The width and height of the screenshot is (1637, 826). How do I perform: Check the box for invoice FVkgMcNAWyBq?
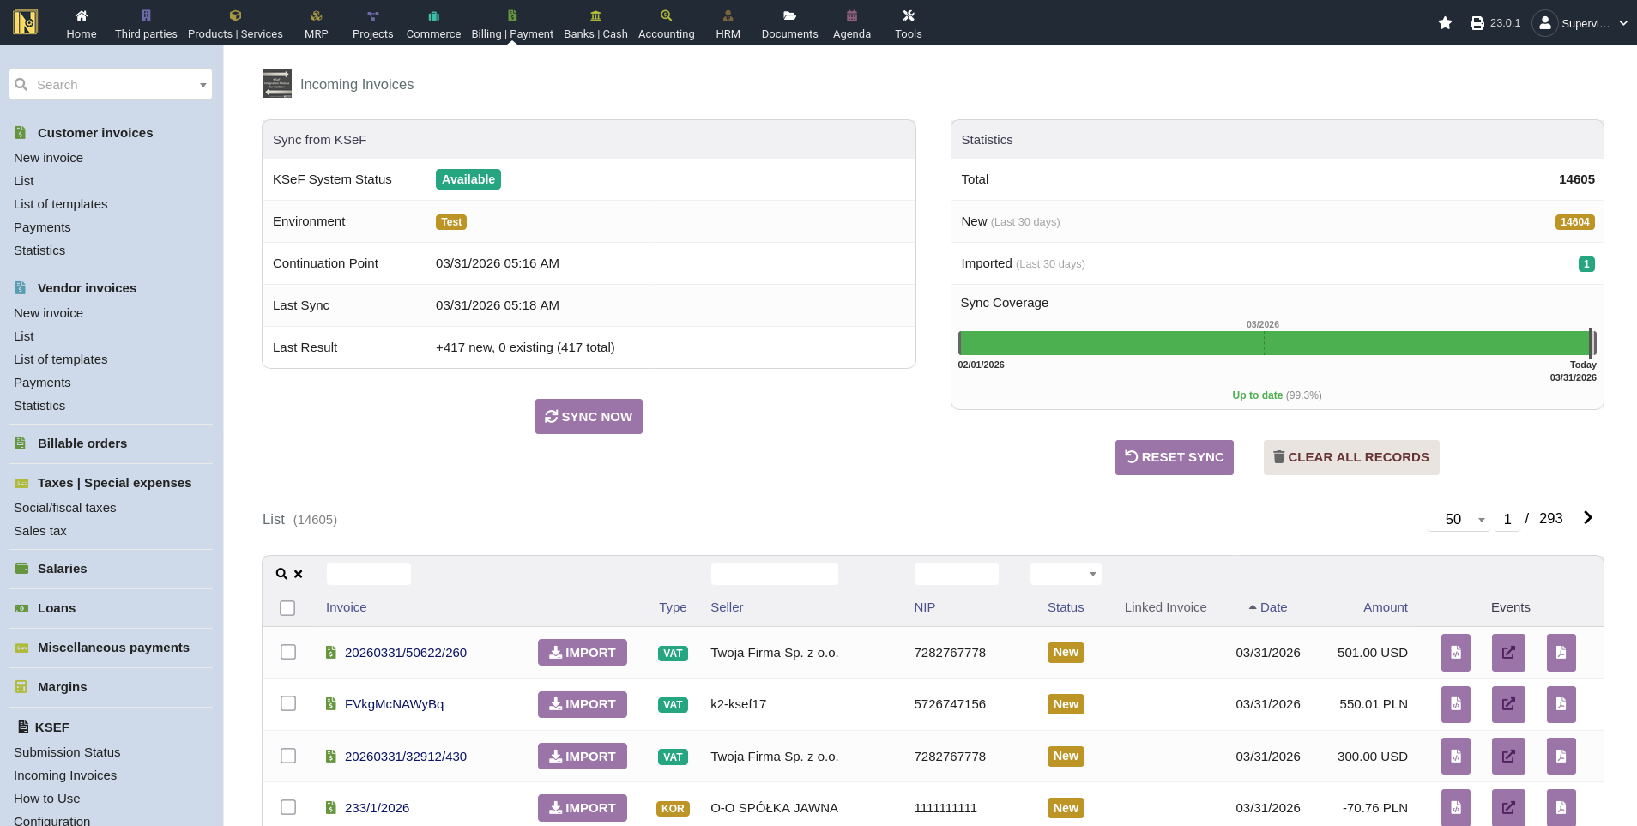[288, 704]
